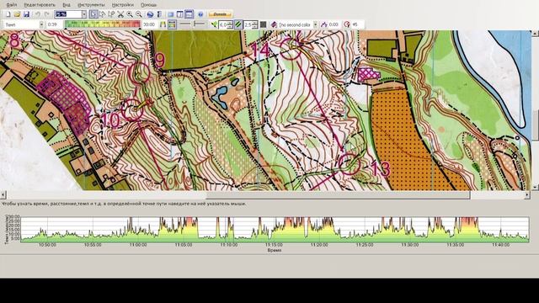Toggle the green striped mask icon
The image size is (539, 303).
[238, 24]
